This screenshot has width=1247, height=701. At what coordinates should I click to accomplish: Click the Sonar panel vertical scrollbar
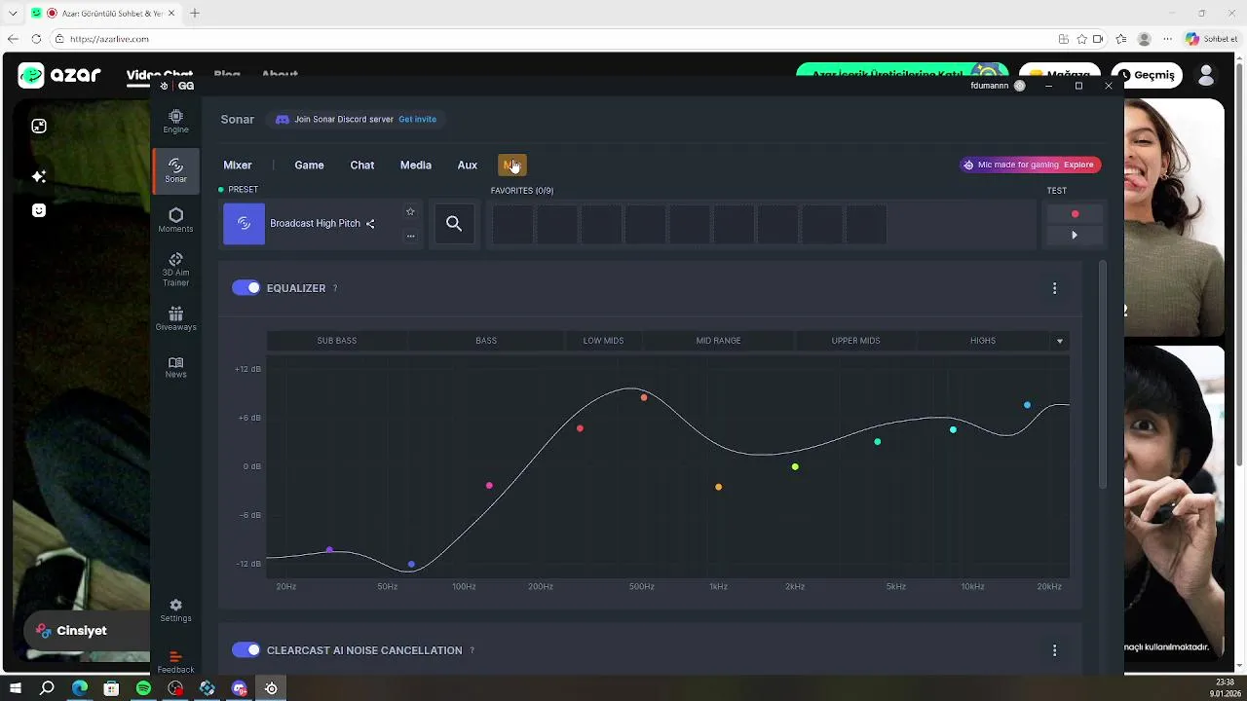coord(1103,375)
